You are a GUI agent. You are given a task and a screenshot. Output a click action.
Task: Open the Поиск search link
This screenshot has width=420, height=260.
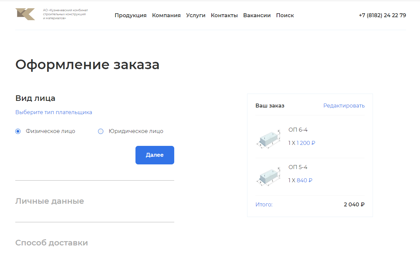coord(285,15)
